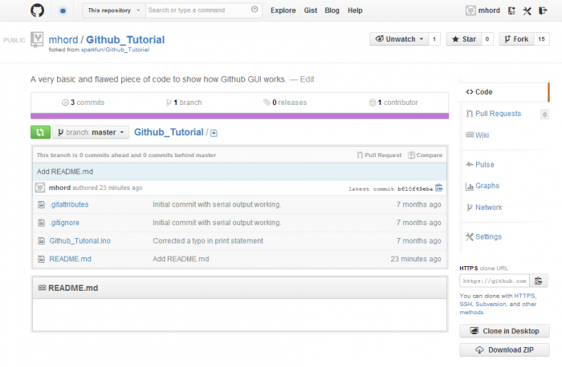The image size is (562, 367).
Task: Click the README.md file icon in the file list
Action: pos(42,259)
